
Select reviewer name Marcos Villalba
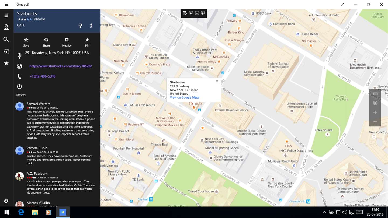click(x=38, y=203)
